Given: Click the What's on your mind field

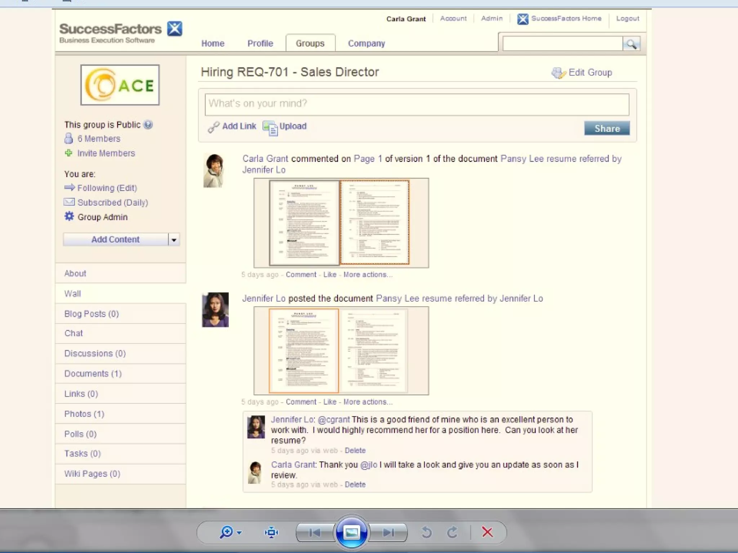Looking at the screenshot, I should pos(417,104).
